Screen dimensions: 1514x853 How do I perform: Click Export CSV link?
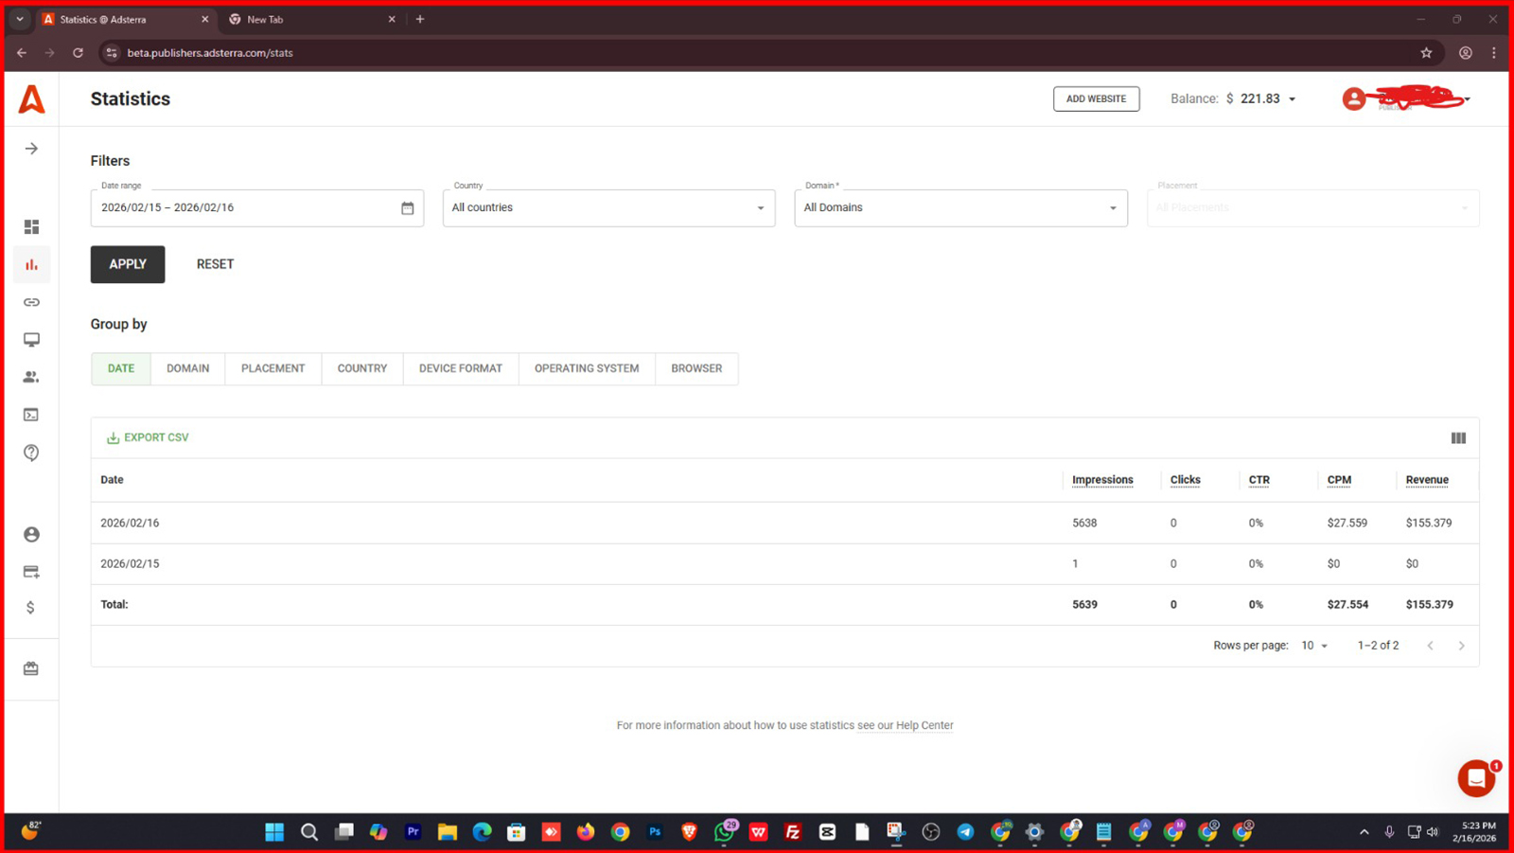[x=148, y=437]
